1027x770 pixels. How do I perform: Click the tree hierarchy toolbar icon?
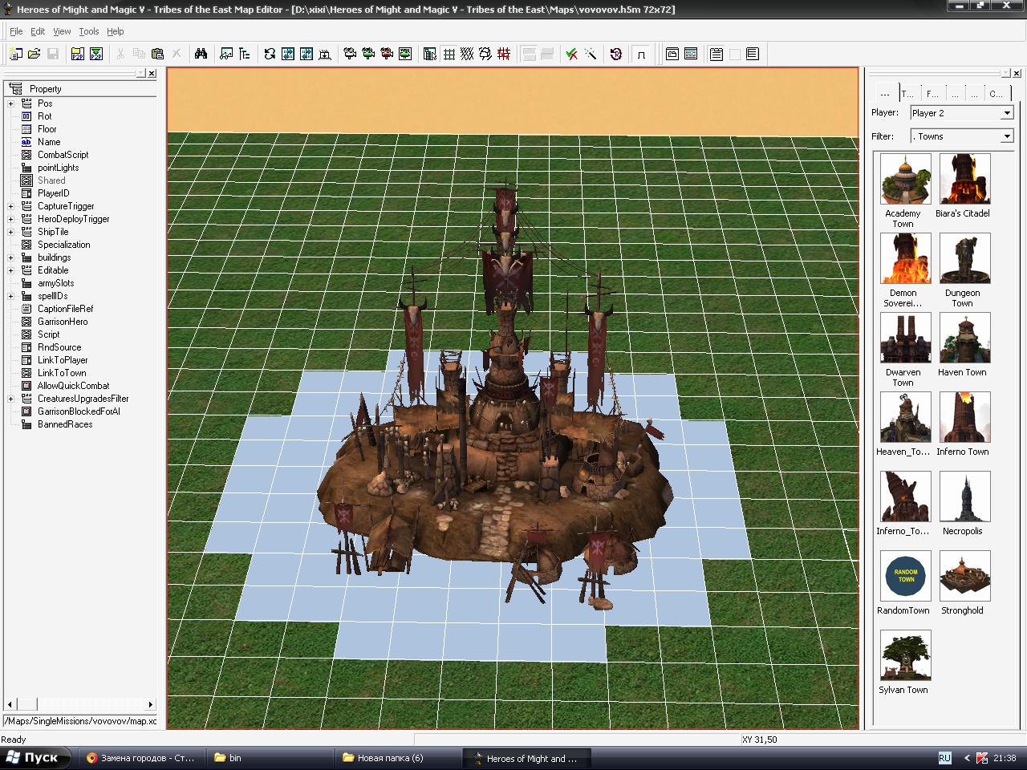tap(244, 54)
